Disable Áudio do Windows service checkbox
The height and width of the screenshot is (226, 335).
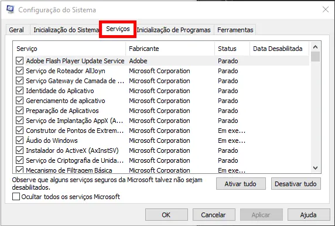(x=20, y=141)
